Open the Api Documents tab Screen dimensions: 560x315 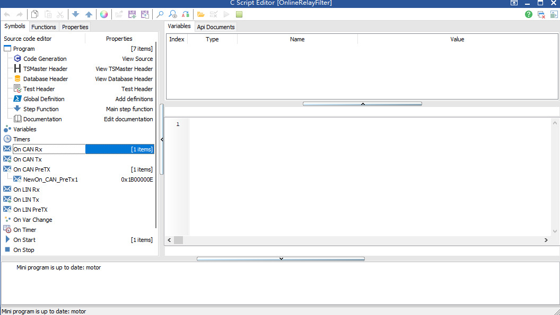[x=216, y=27]
